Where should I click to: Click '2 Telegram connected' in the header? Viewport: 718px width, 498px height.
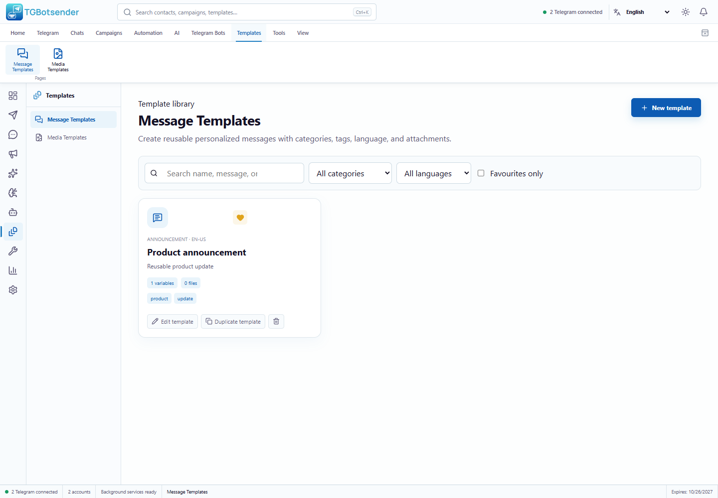(572, 12)
